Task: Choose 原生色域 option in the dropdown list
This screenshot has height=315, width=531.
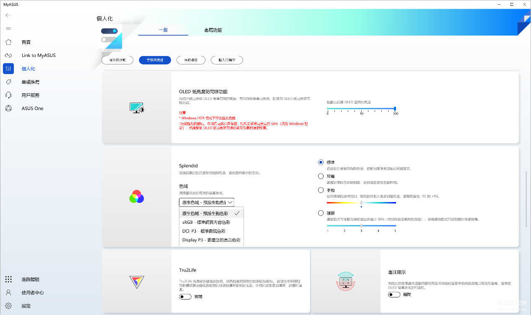Action: point(211,213)
